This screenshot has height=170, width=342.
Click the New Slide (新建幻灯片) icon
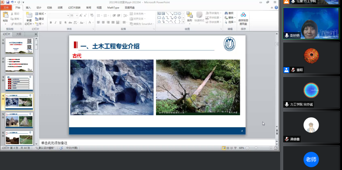(x=29, y=16)
